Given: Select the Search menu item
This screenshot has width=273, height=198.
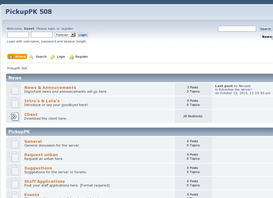Looking at the screenshot, I should tap(41, 57).
